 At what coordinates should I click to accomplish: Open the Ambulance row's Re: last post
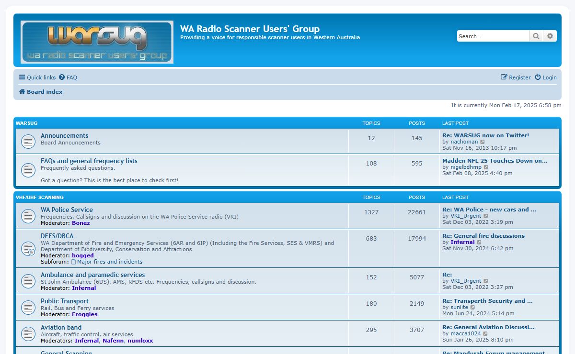(447, 275)
